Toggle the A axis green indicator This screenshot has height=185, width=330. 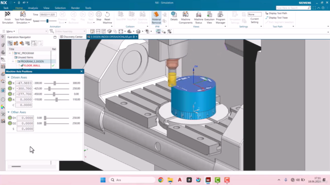10,99
